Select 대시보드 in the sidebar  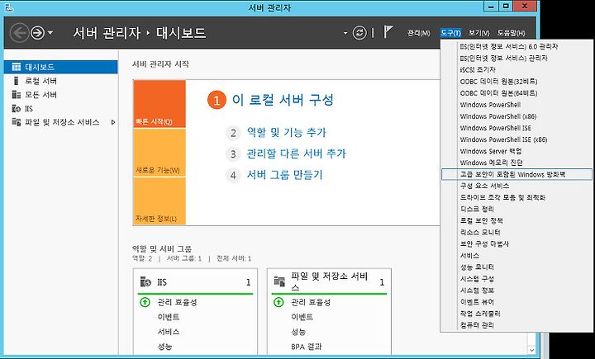(60, 67)
